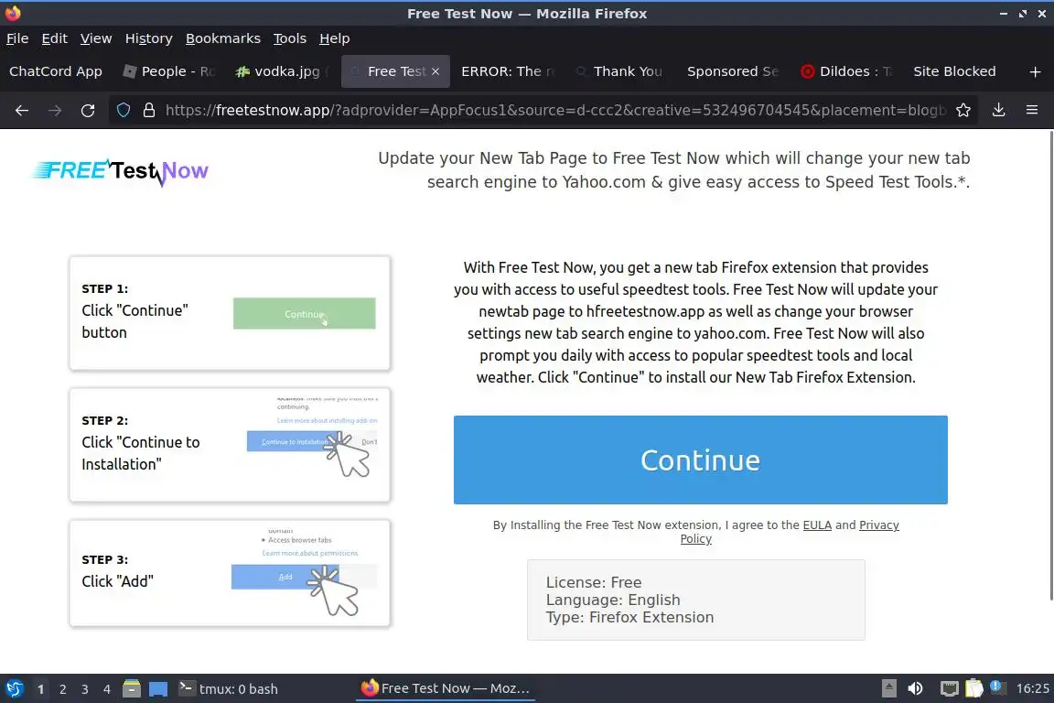Open the taskbar start menu icon
Screen dimensions: 1054x703
[x=14, y=689]
